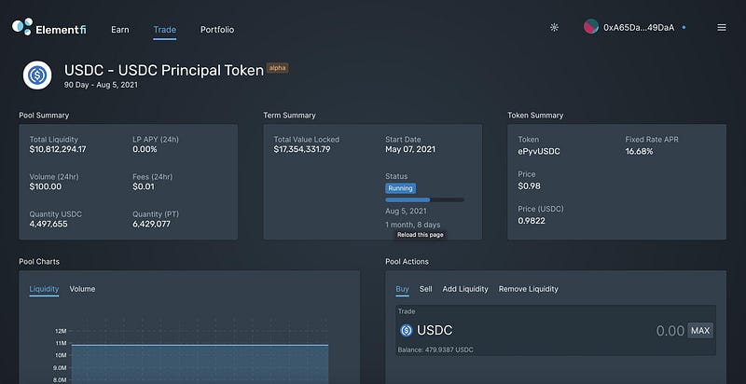Click Volume (24hr) value $100.00
Screen dimensions: 746x384
[45, 186]
